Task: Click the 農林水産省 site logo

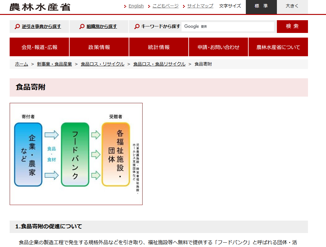Action: pos(40,7)
